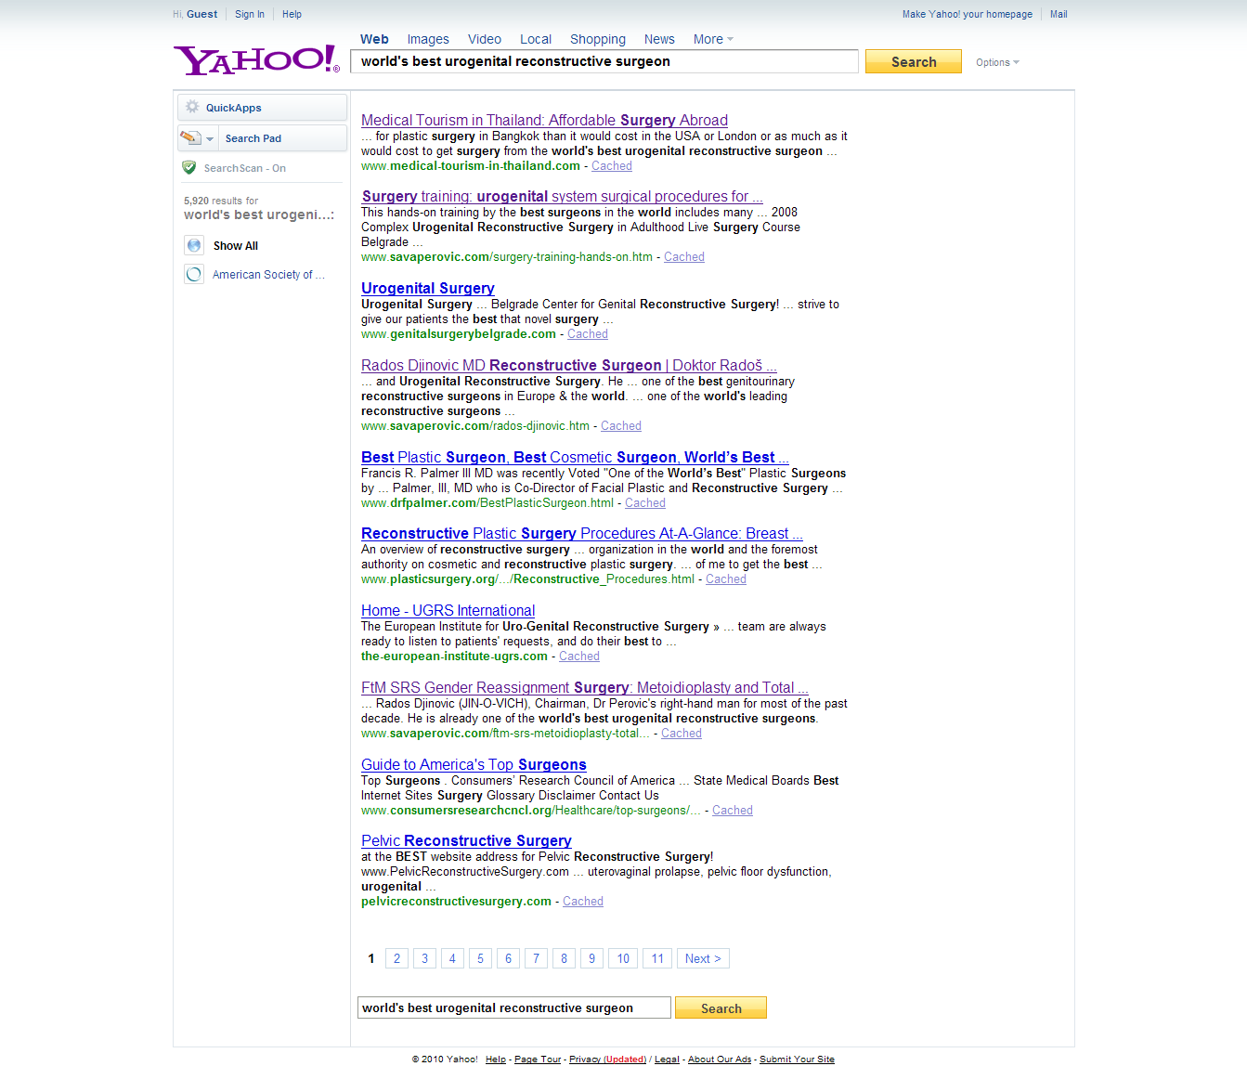Click the Yahoo! logo
This screenshot has width=1247, height=1092.
256,60
